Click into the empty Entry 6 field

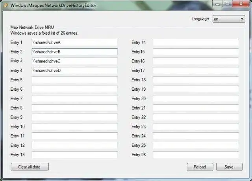74,89
